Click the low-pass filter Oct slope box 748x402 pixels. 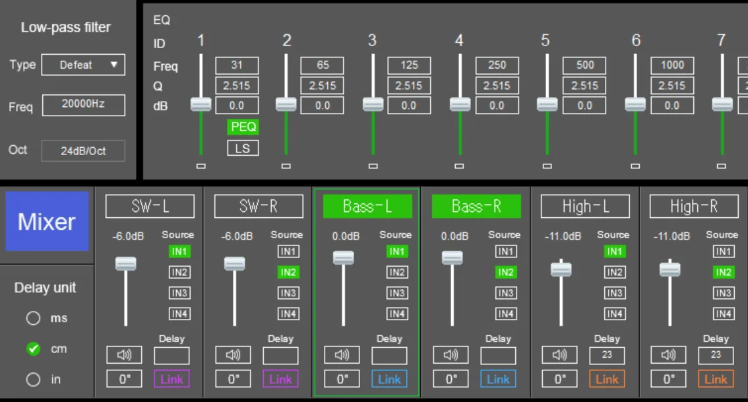83,151
